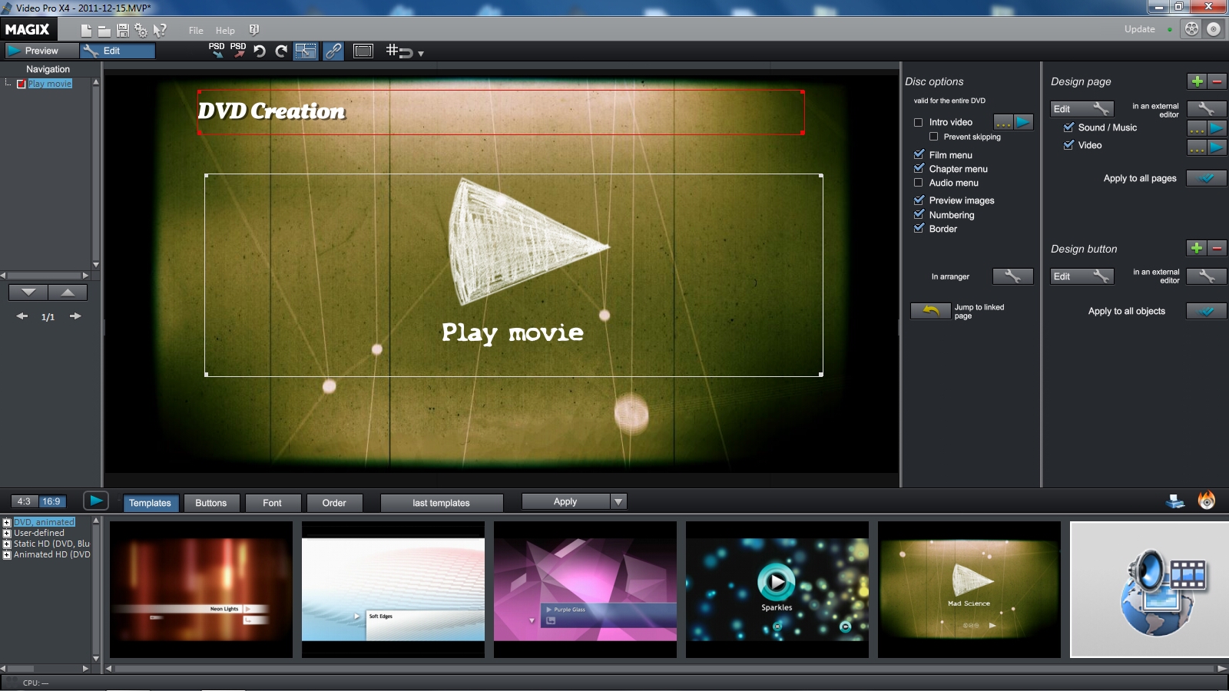This screenshot has height=691, width=1229.
Task: Show the TV display area frame icon
Action: 363,51
